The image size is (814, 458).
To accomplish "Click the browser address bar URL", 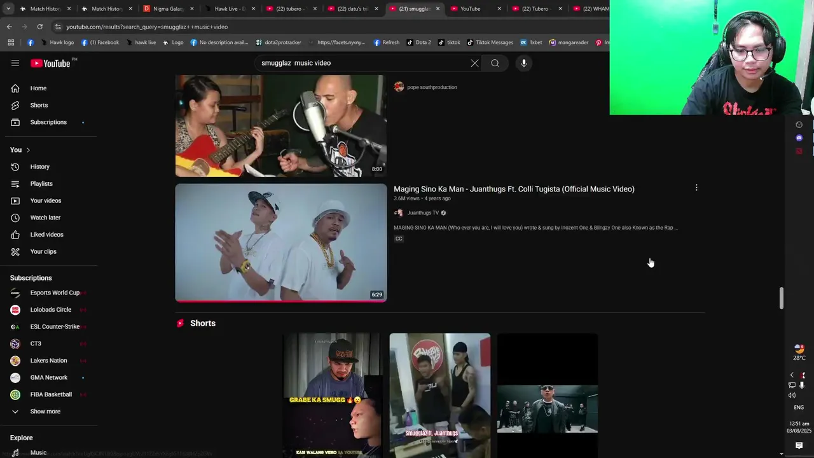I will [147, 27].
